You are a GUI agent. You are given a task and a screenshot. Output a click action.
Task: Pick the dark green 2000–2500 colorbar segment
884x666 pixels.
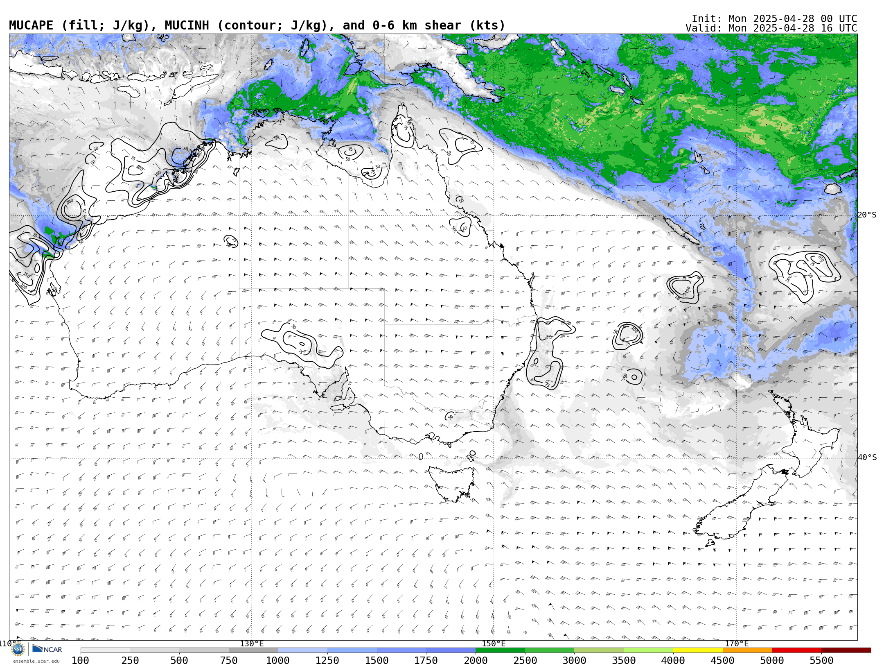pos(500,650)
